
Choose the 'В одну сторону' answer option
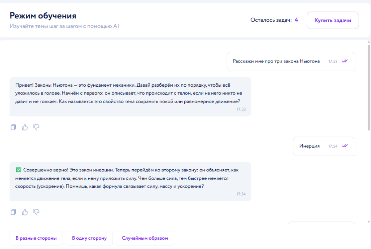pos(89,238)
